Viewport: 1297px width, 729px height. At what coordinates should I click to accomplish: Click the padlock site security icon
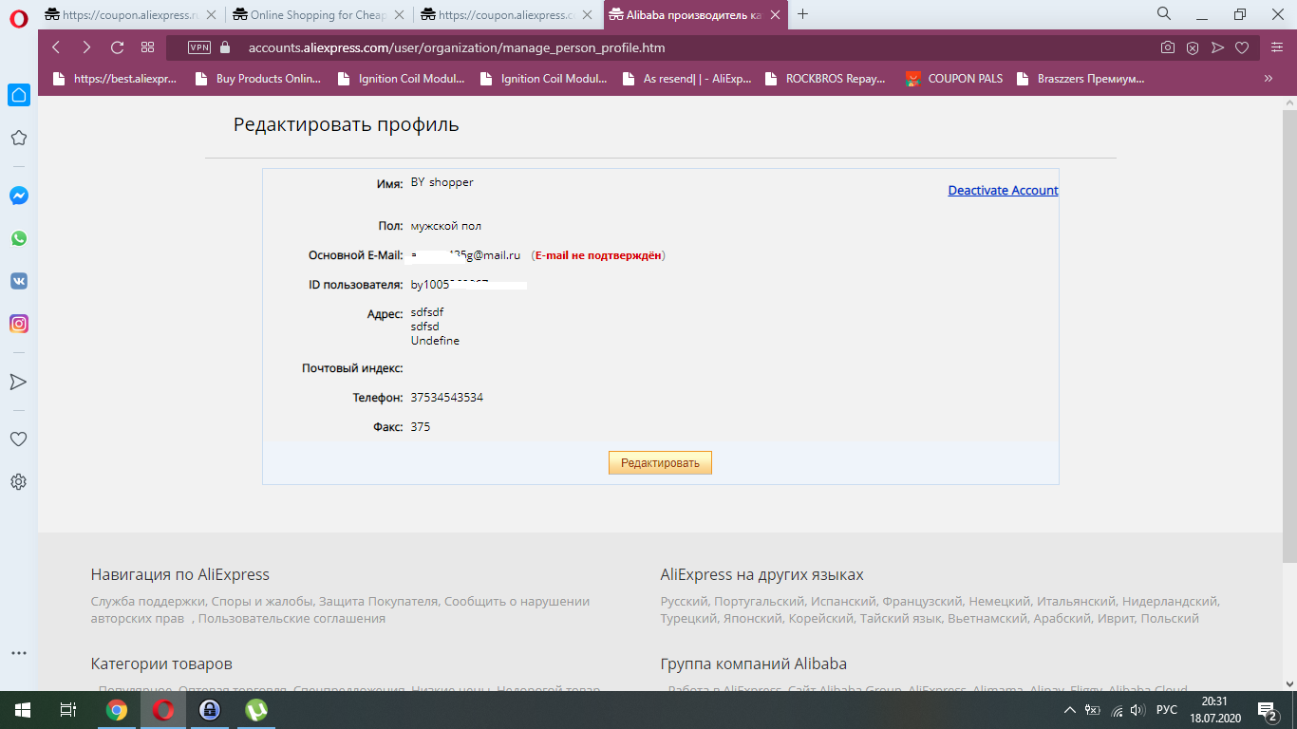(x=225, y=47)
